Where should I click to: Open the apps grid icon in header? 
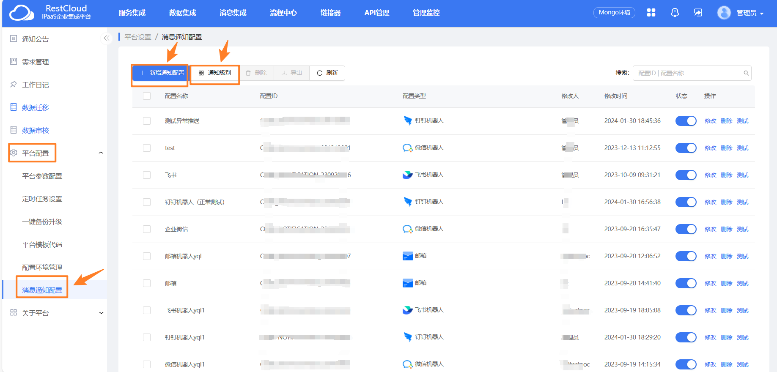pyautogui.click(x=651, y=13)
